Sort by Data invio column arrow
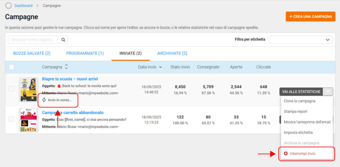The height and width of the screenshot is (167, 340). [161, 67]
